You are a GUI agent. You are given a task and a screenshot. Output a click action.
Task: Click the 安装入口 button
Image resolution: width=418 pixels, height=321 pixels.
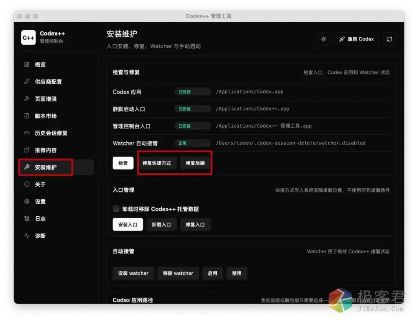[x=128, y=224]
